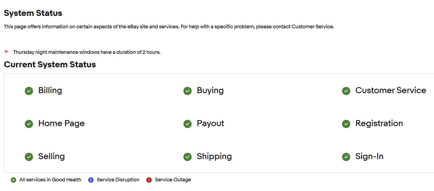Image resolution: width=434 pixels, height=191 pixels.
Task: Click the Current System Status heading
Action: click(50, 65)
